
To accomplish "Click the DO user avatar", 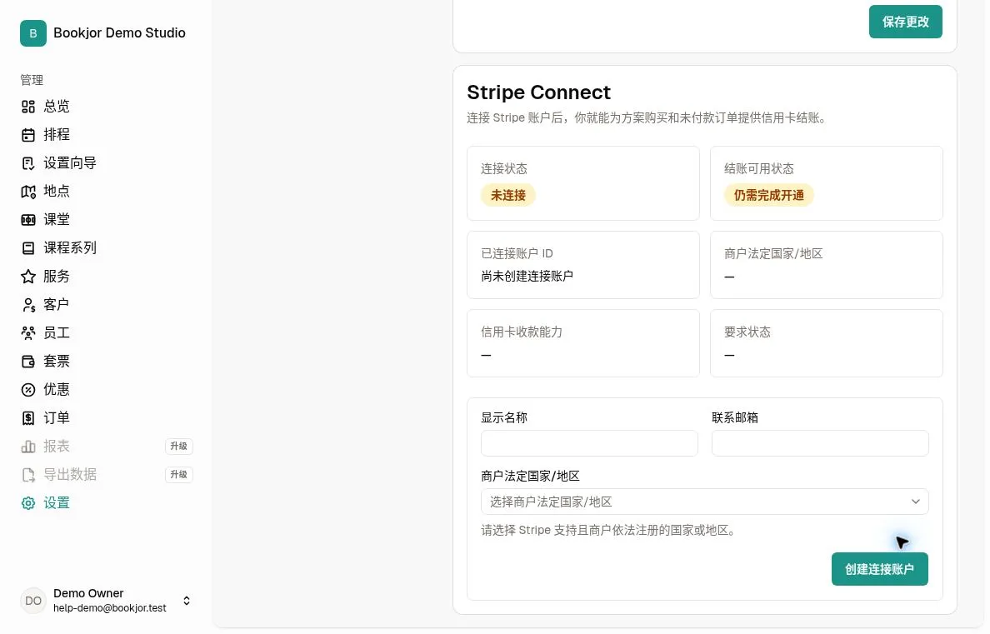I will [32, 601].
